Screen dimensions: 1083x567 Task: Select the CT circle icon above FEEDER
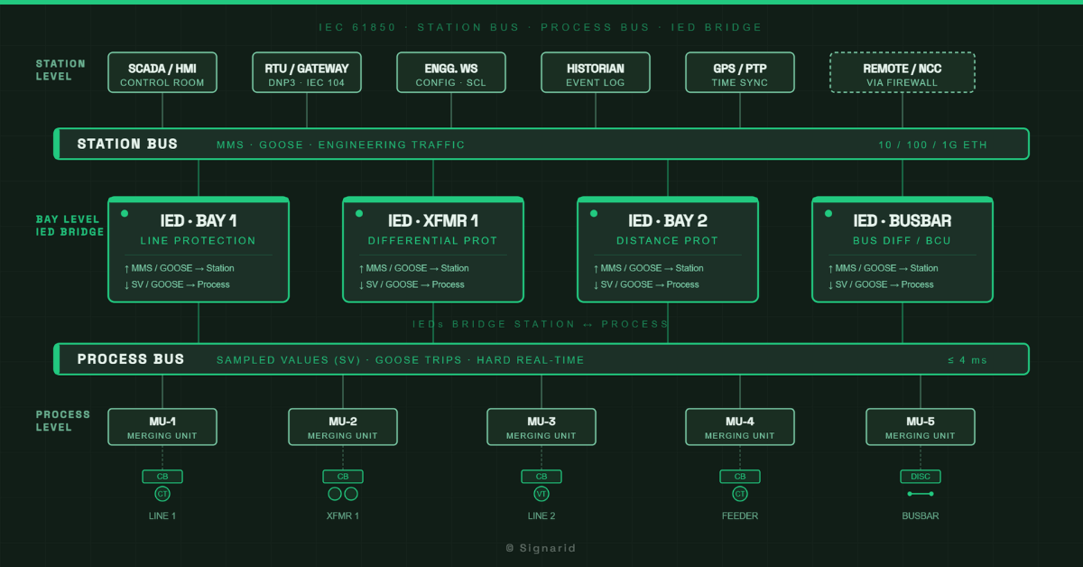point(740,494)
